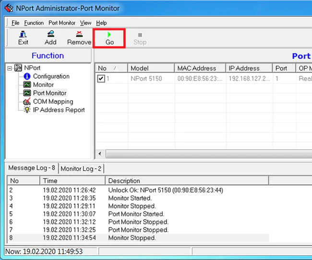
Task: Select the 11:29:11 'Monitor Stopped.' log row
Action: [x=138, y=206]
